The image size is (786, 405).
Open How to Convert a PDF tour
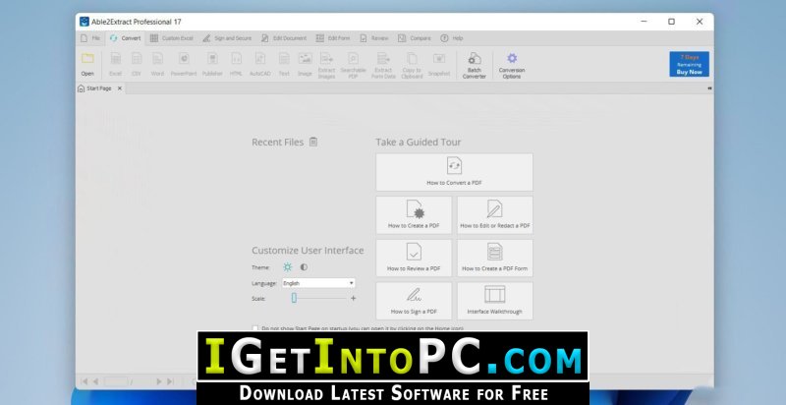point(454,172)
